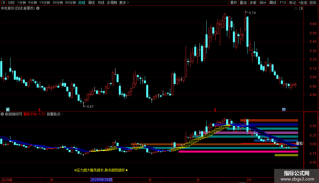Open the 解 marker at chart bottom

8,110
